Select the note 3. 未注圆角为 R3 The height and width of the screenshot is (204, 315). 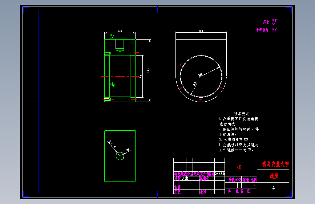234,139
